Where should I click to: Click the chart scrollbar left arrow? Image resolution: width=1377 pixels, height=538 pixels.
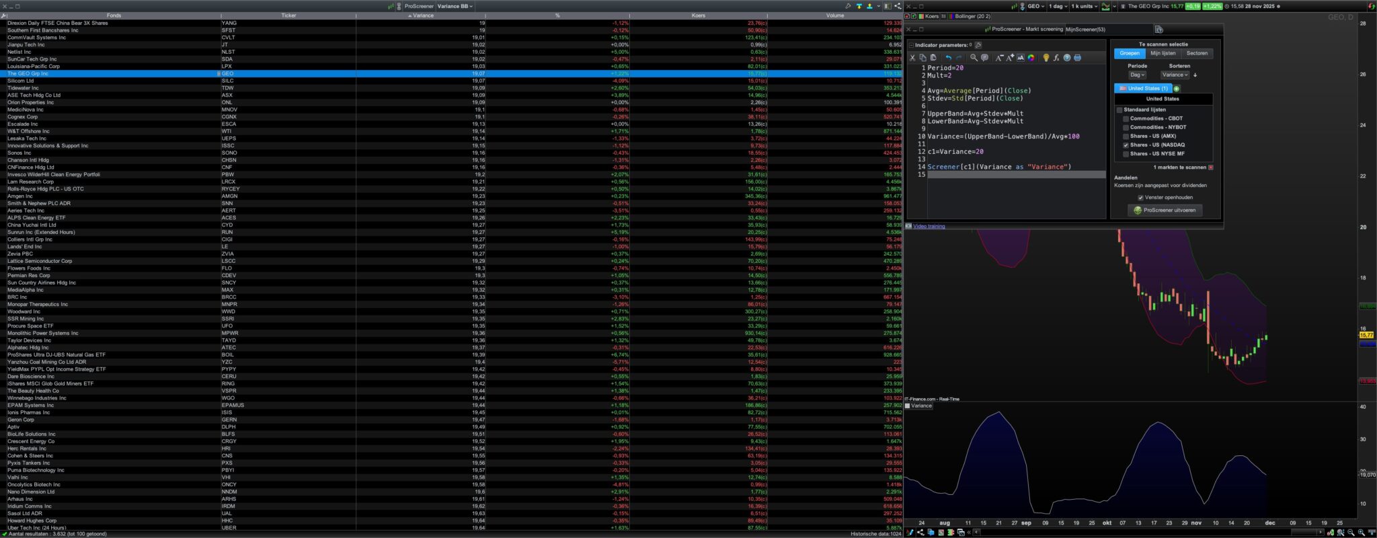coord(976,532)
